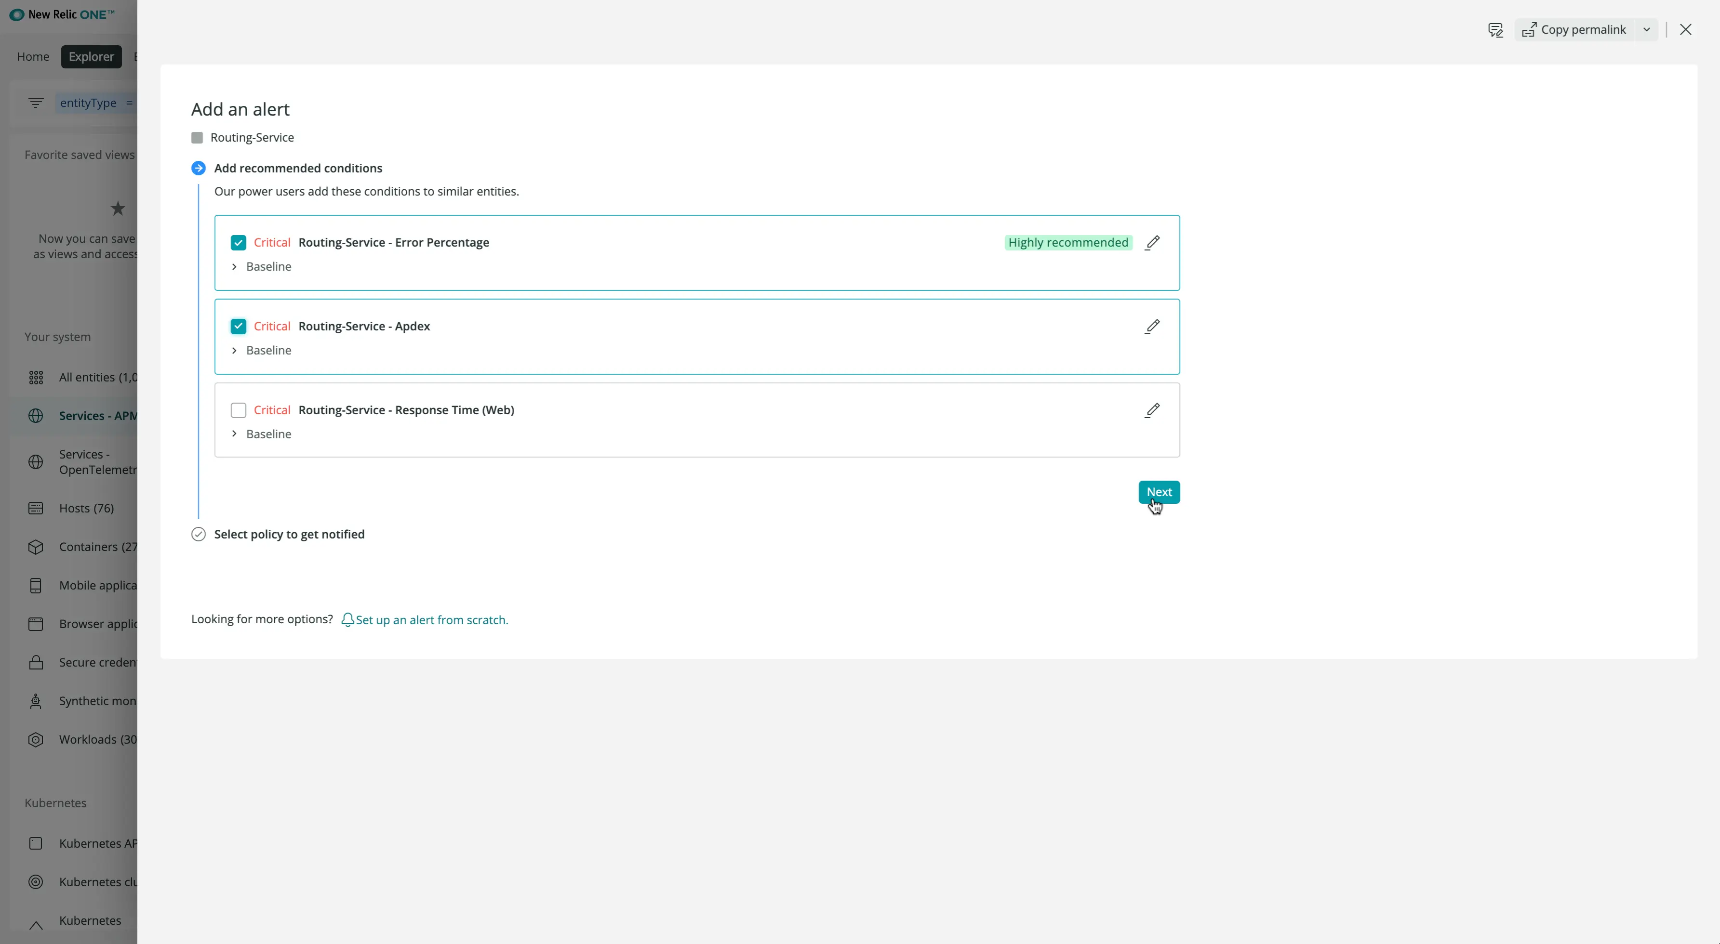Screen dimensions: 1720x944
Task: Click the Copy permalink icon
Action: 1528,29
